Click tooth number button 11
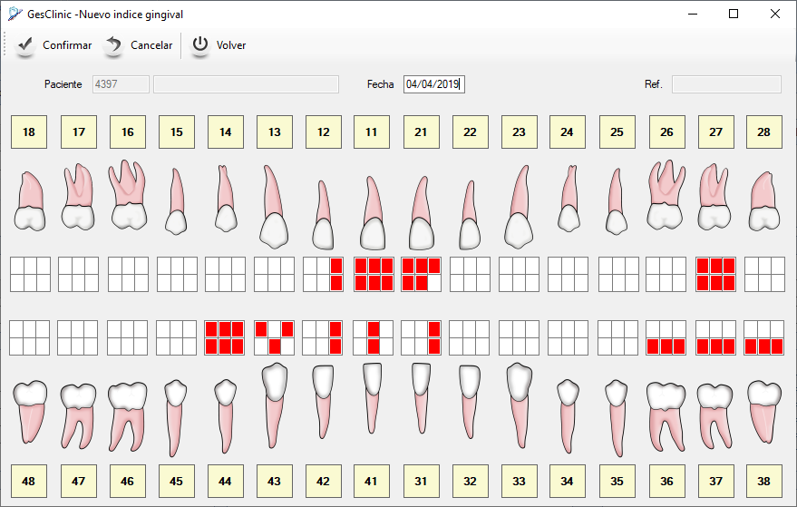The height and width of the screenshot is (507, 797). point(372,132)
